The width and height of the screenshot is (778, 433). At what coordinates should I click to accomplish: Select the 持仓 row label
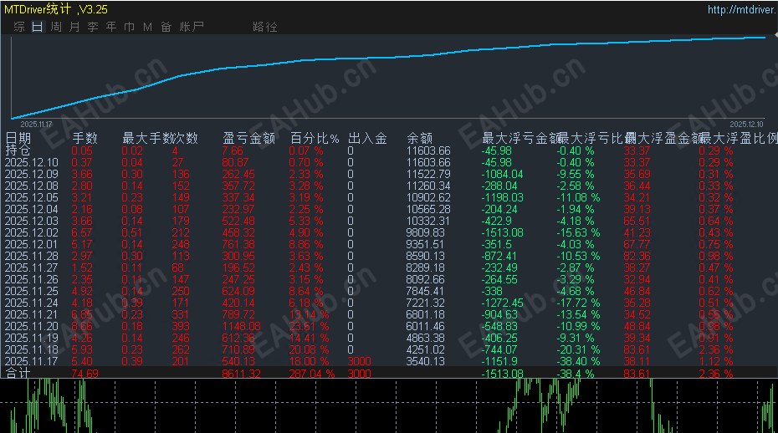[x=18, y=150]
